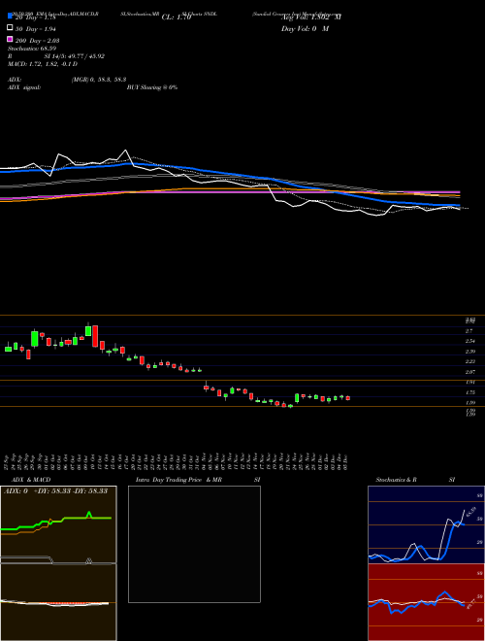The height and width of the screenshot is (641, 485).
Task: Click the "Stochastics: 68.59" readout
Action: tap(32, 49)
